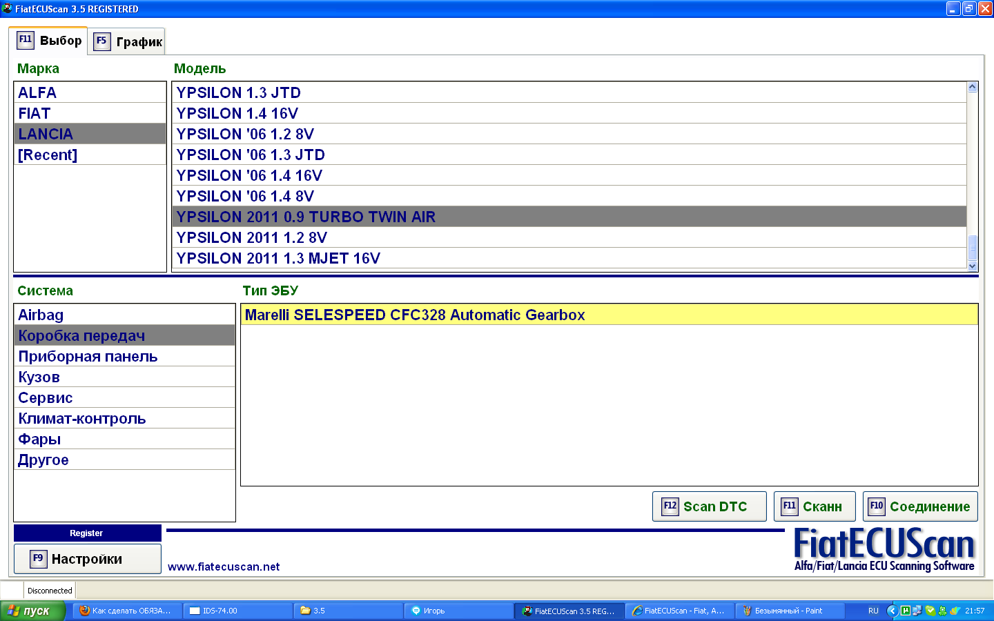Choose the Фары system
Image resolution: width=994 pixels, height=621 pixels.
(x=124, y=439)
